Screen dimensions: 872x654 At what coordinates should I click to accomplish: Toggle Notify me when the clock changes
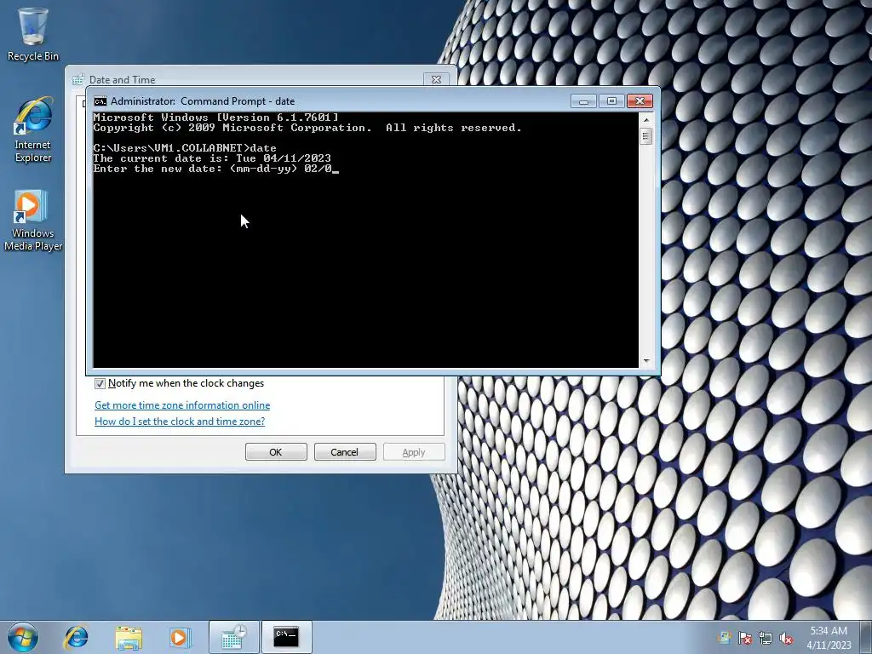point(100,383)
